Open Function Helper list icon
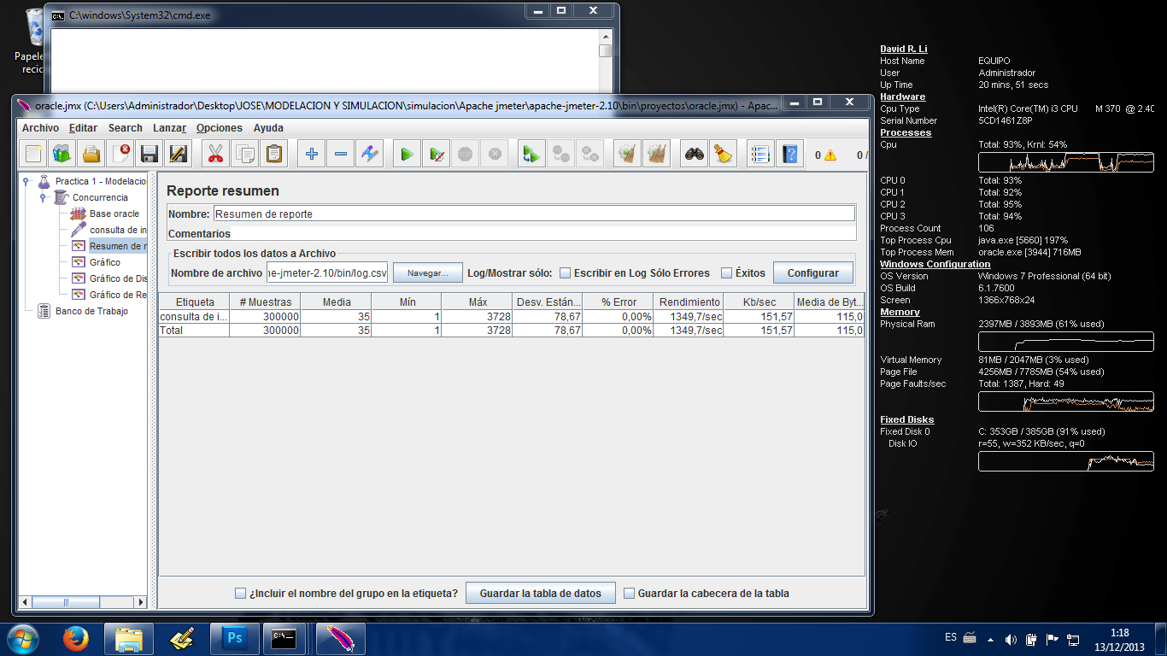 tap(760, 154)
